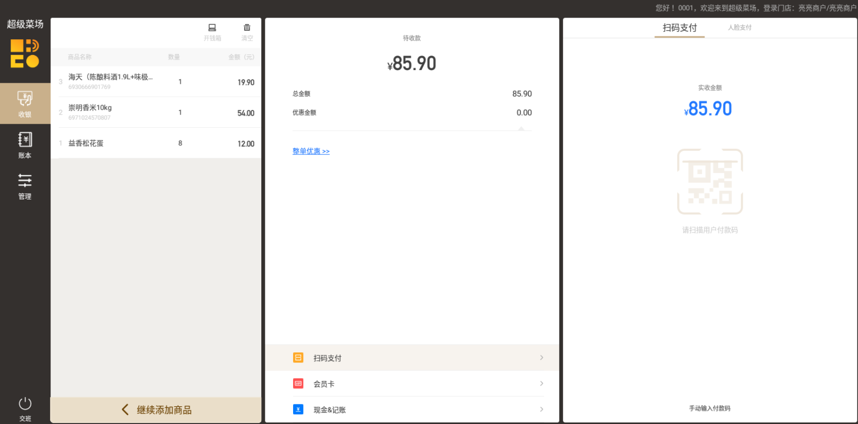Select the 益香松花蛋 item row
This screenshot has width=858, height=424.
(156, 143)
